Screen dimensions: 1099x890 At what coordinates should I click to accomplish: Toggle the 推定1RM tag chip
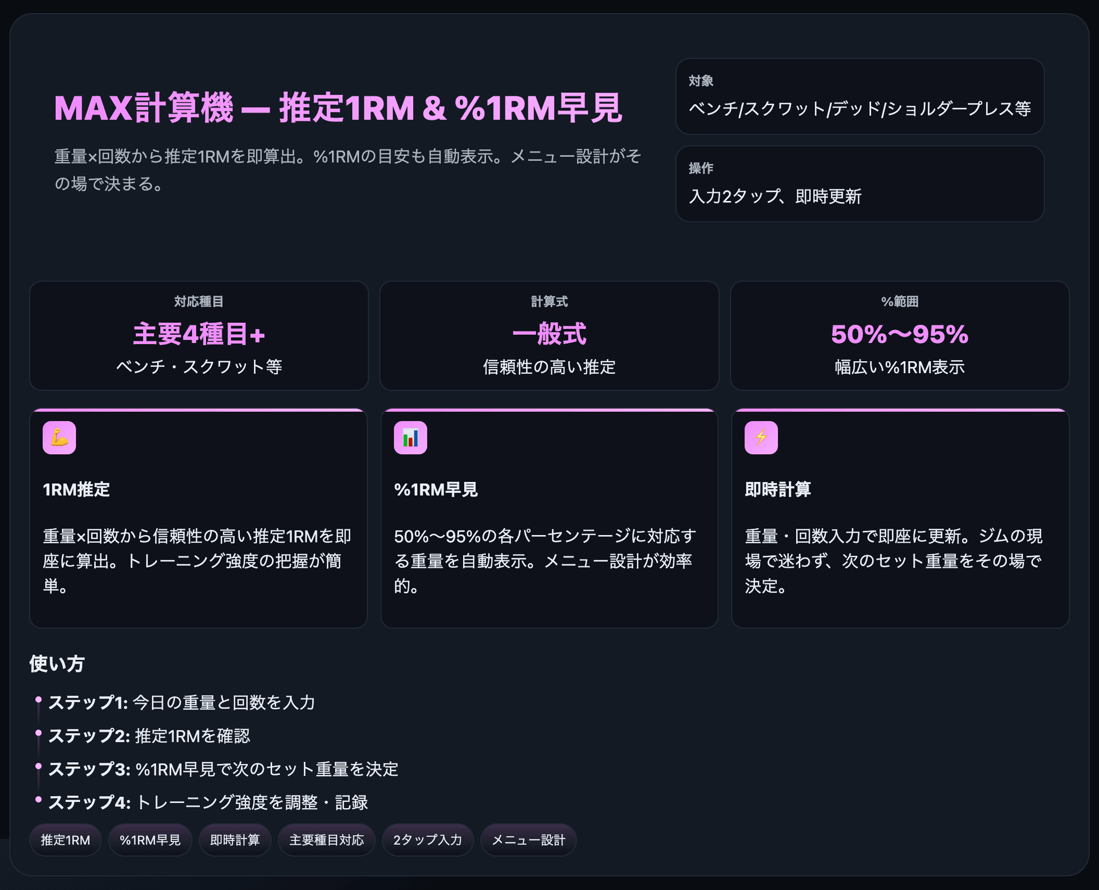(65, 840)
